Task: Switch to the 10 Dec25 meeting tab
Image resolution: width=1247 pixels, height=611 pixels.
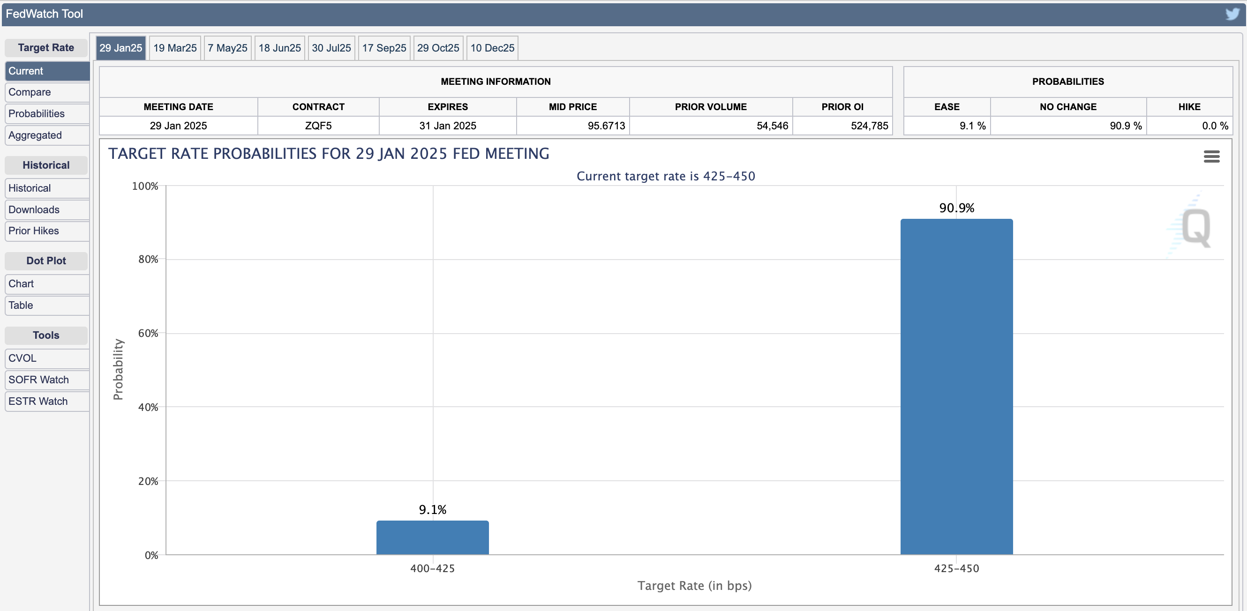Action: coord(492,48)
